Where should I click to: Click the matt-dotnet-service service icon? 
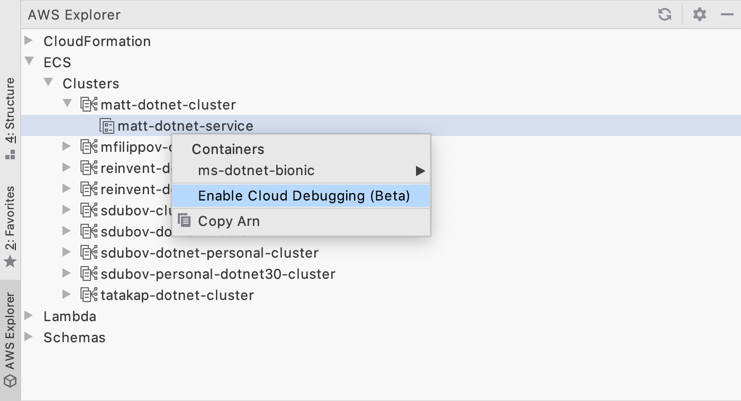[x=107, y=126]
